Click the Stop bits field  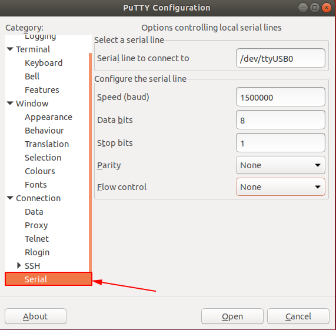281,143
